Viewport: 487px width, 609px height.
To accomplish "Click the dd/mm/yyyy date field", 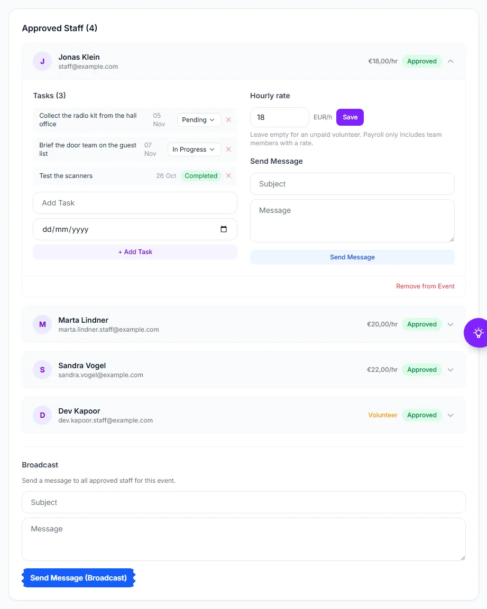I will (x=135, y=229).
